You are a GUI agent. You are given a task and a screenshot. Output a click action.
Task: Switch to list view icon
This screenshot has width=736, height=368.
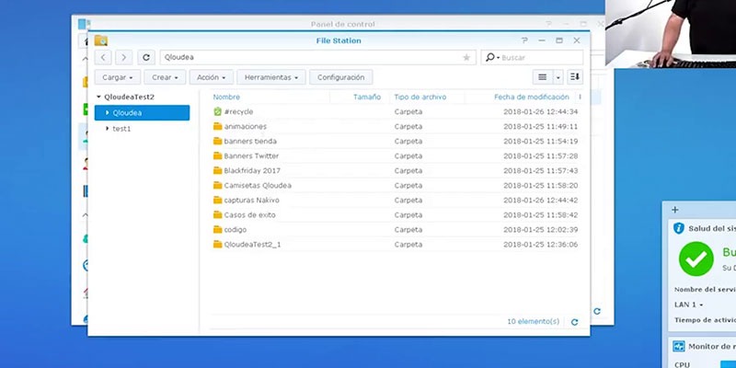point(542,77)
